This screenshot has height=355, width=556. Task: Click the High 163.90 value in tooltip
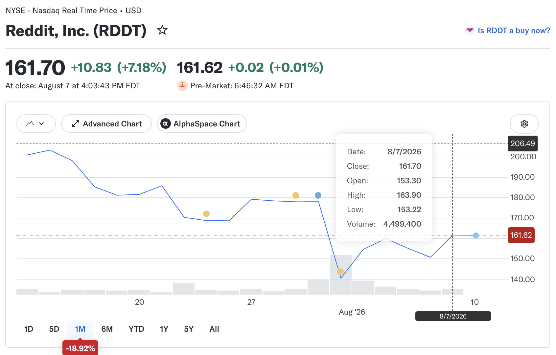pos(409,195)
